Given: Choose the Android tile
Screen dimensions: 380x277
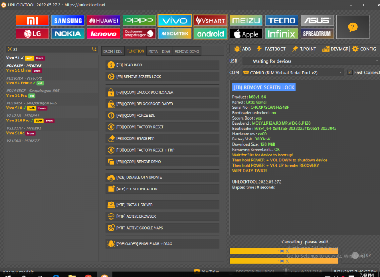Looking at the screenshot, I should 210,34.
